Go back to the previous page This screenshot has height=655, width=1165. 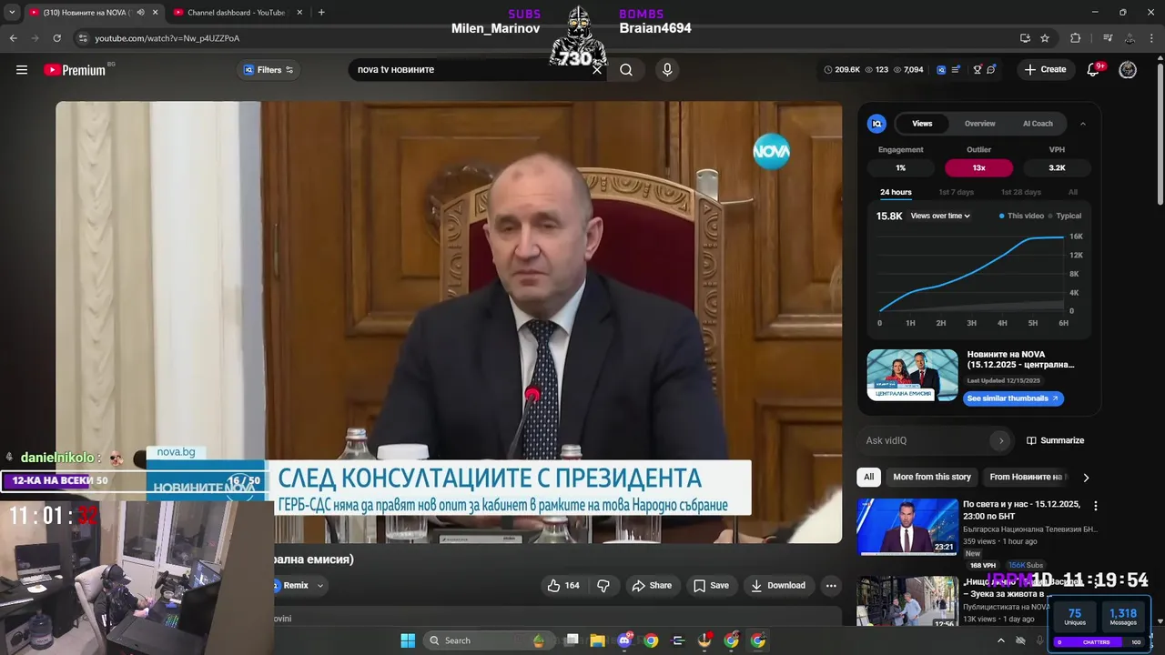tap(13, 38)
